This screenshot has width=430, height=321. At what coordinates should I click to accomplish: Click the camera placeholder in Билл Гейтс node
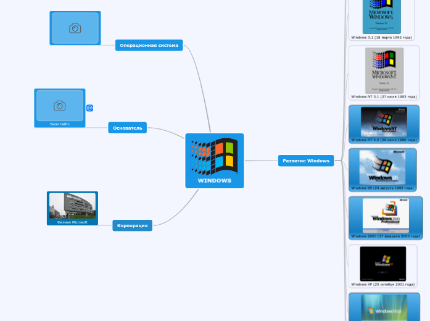point(59,106)
